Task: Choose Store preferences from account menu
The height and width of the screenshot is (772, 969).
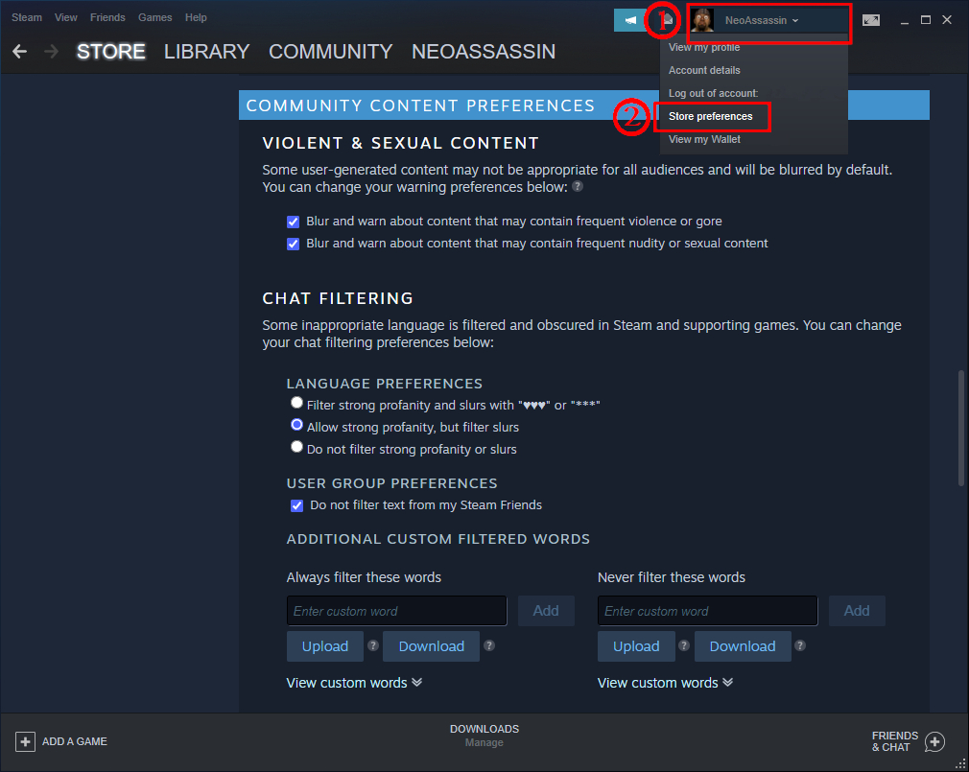Action: 711,116
